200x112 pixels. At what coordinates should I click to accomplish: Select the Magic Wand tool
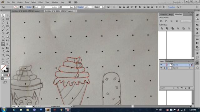tap(3, 19)
